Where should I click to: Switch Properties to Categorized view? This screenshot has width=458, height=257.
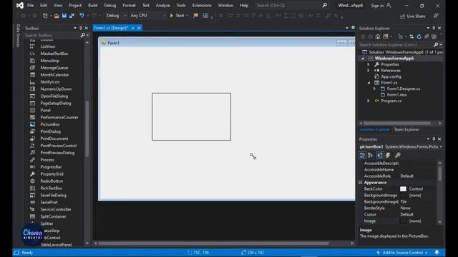tap(363, 156)
